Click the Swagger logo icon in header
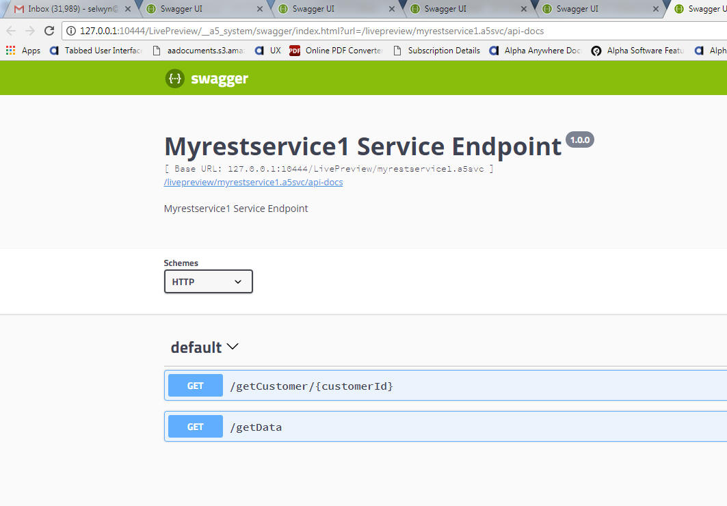The image size is (727, 506). [x=175, y=79]
